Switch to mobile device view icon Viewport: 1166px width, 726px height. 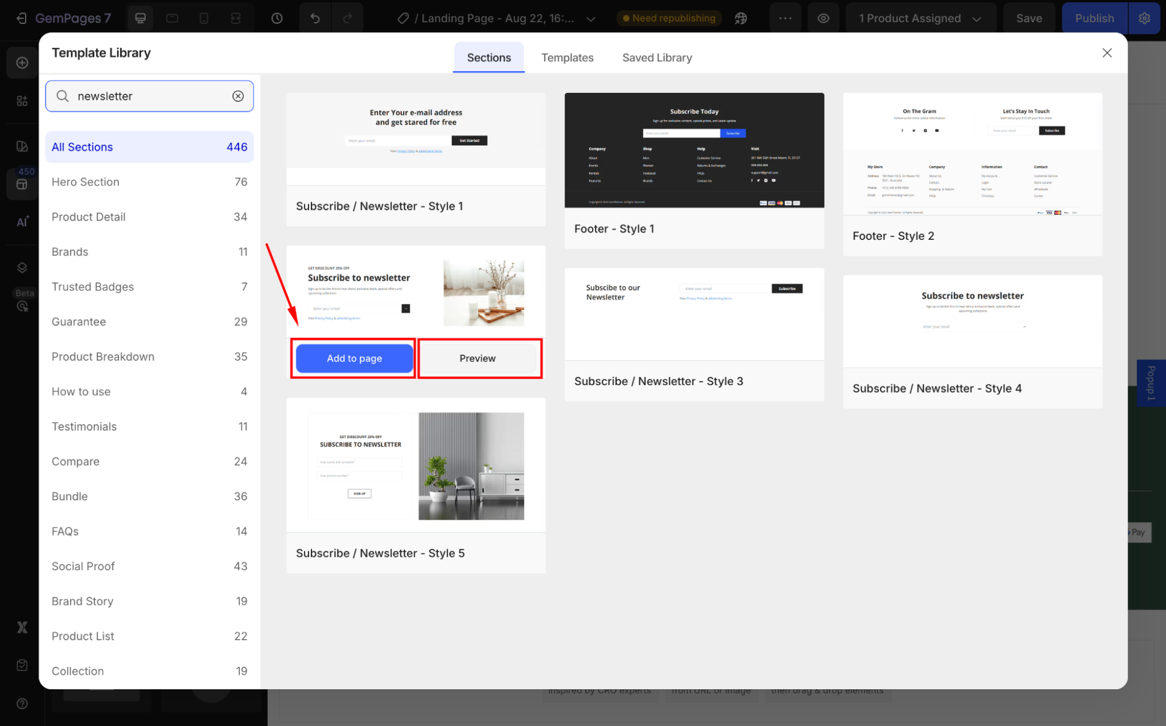[x=204, y=18]
